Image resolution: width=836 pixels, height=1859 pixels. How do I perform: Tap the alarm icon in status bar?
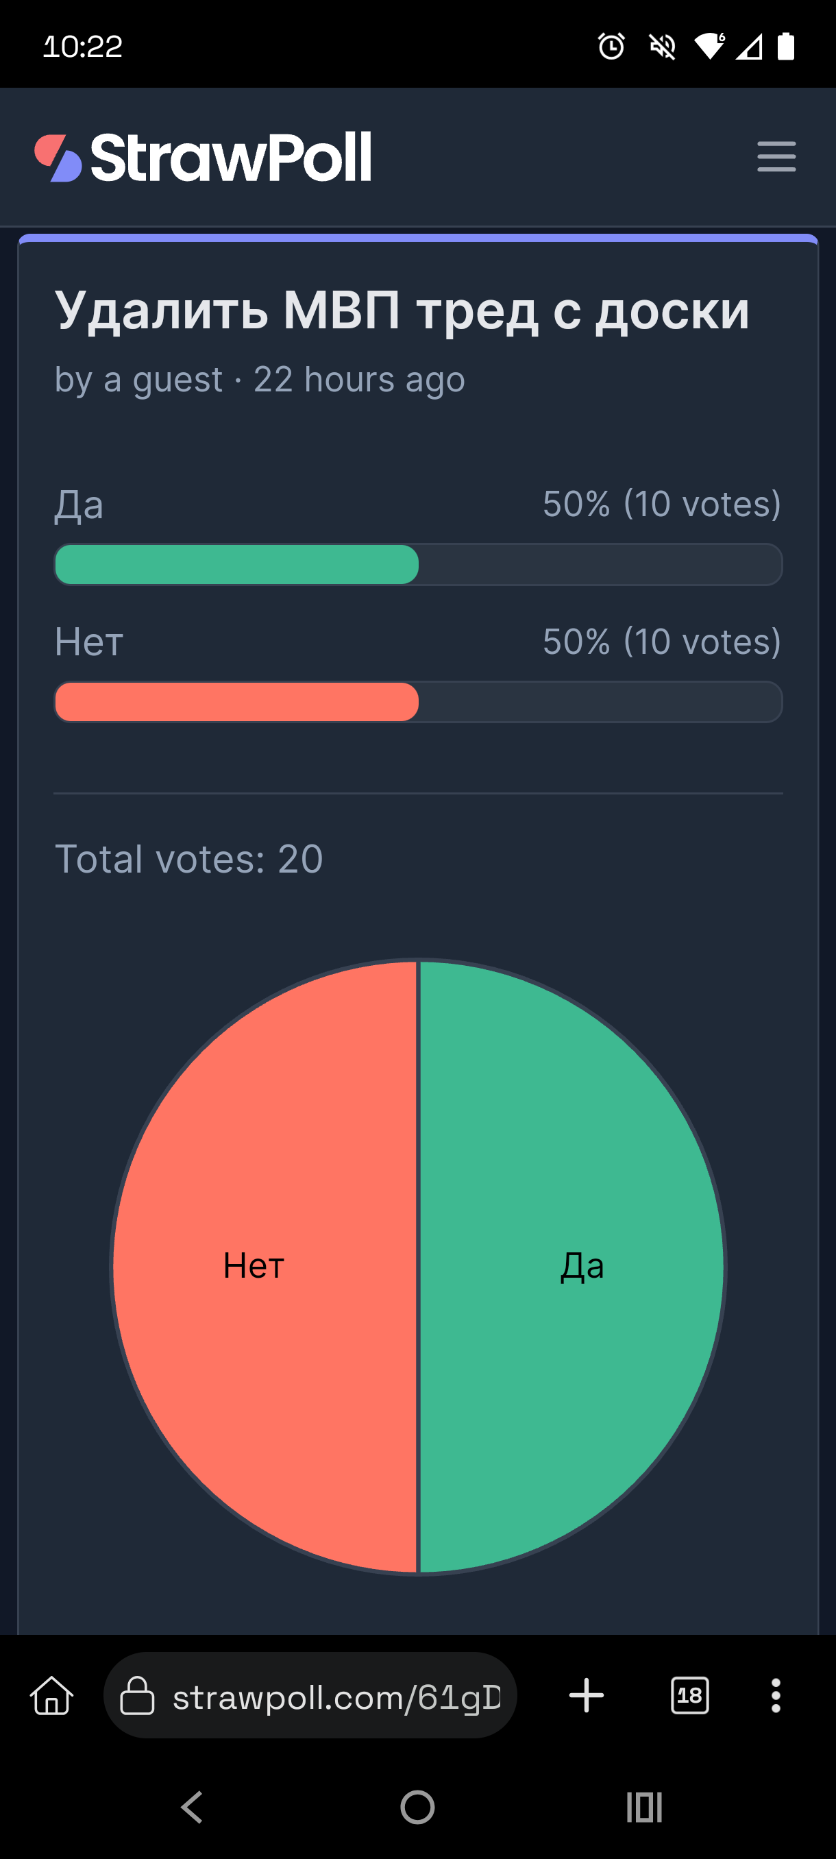[611, 46]
